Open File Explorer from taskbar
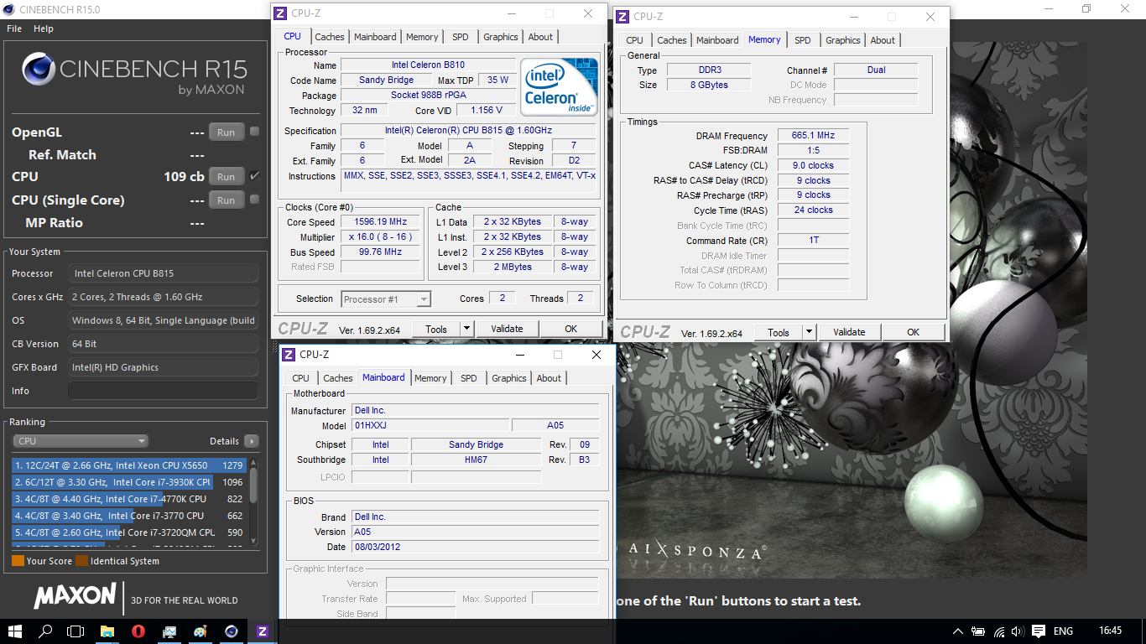The height and width of the screenshot is (644, 1146). pos(107,631)
